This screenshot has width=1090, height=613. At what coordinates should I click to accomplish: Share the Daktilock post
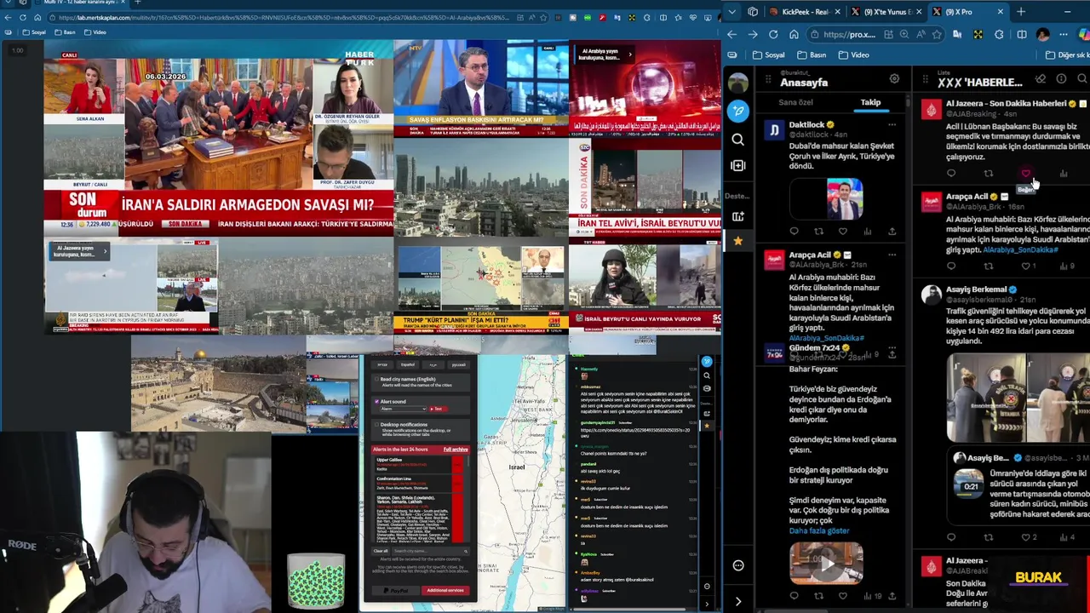892,231
